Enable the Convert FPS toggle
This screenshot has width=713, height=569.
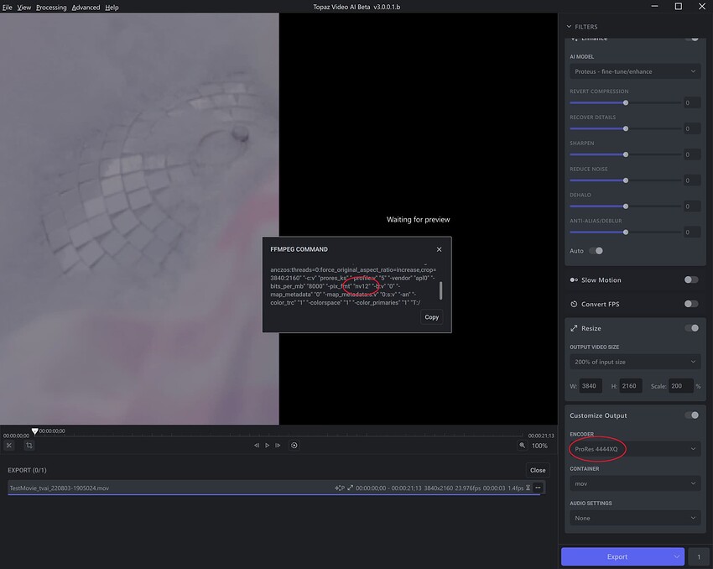click(691, 304)
